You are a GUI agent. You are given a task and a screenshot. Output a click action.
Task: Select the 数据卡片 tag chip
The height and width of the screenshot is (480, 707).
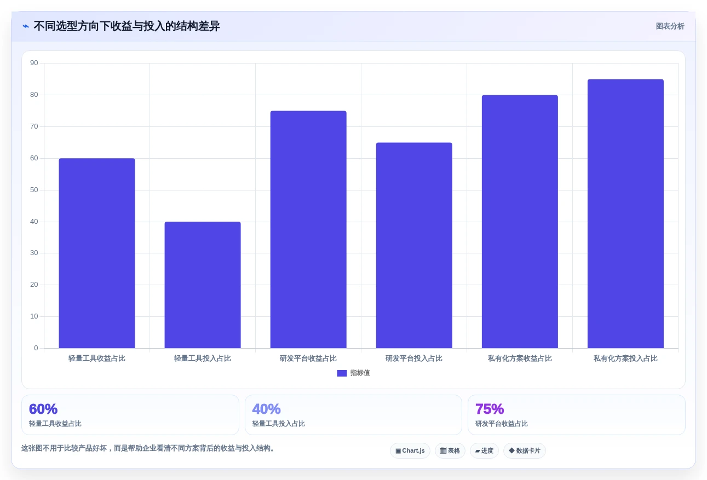pos(525,451)
